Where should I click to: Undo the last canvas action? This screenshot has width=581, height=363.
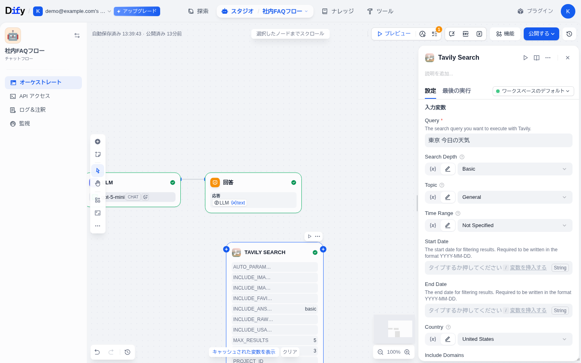97,352
